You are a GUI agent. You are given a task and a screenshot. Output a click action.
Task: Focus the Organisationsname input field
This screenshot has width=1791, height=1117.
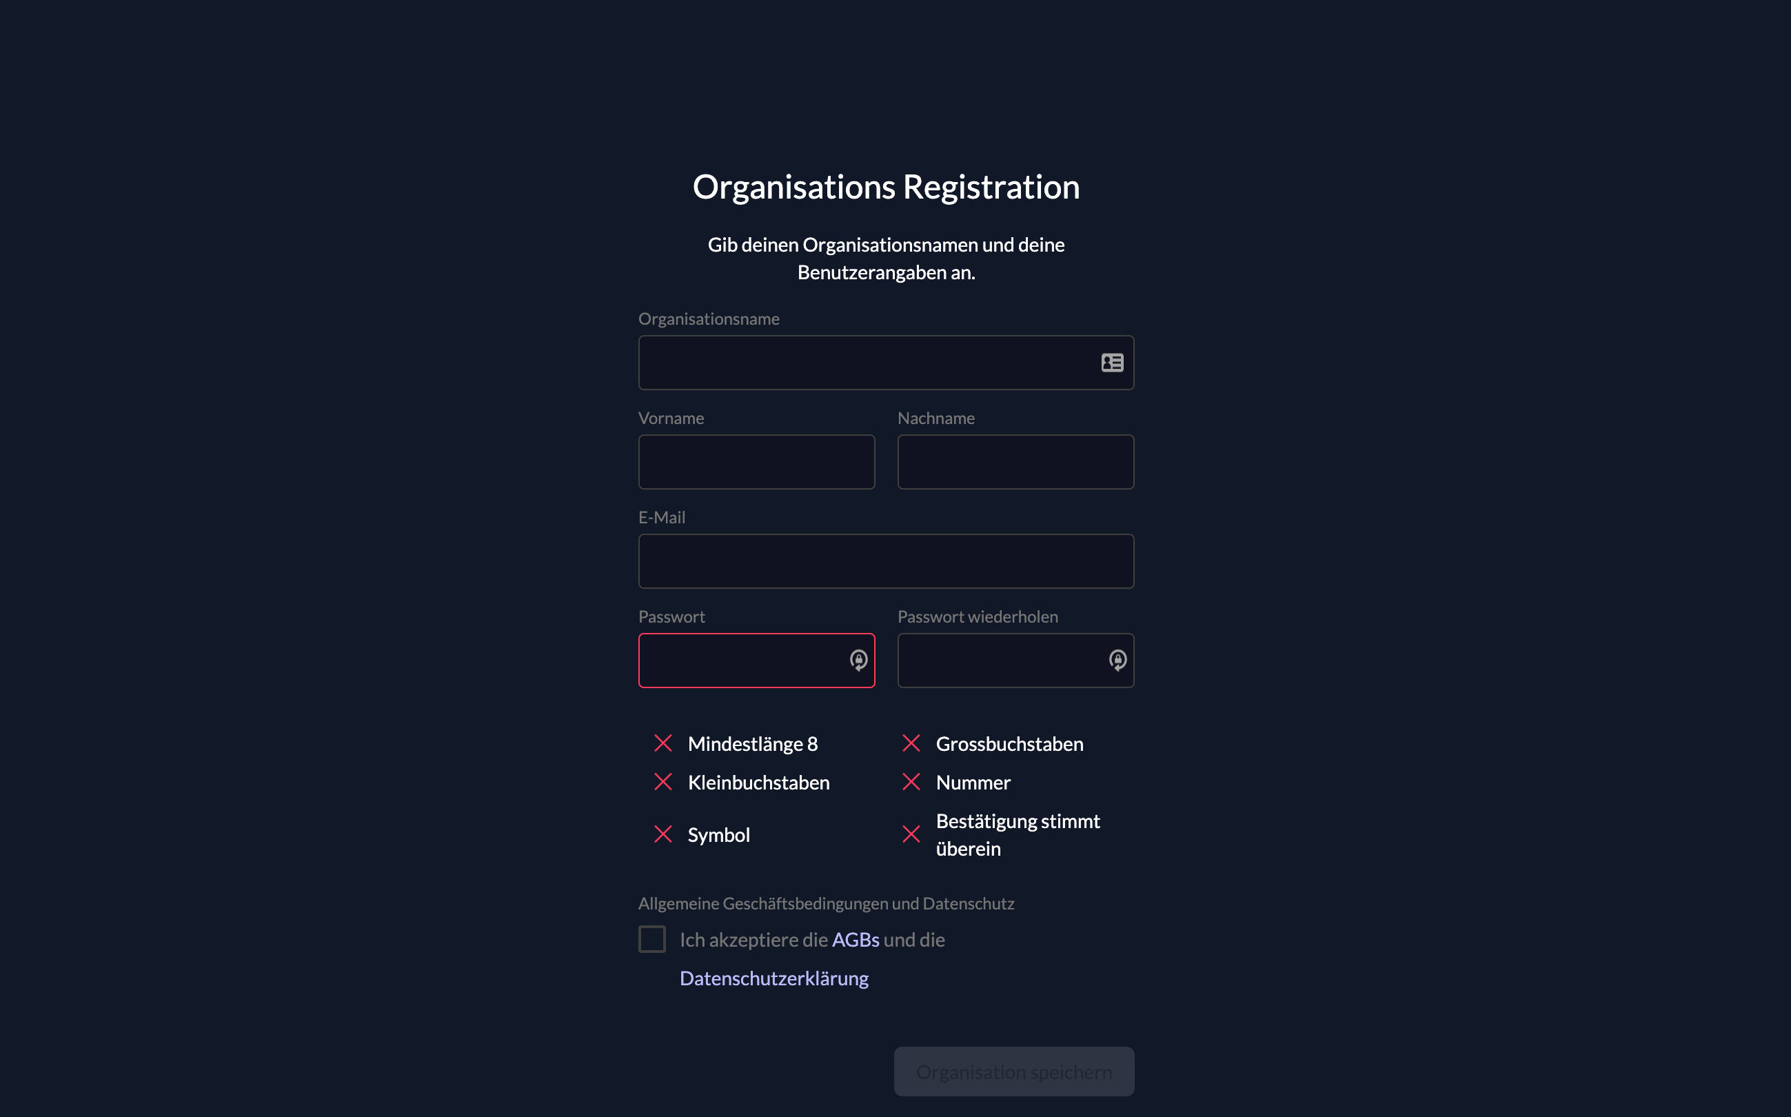coord(864,363)
